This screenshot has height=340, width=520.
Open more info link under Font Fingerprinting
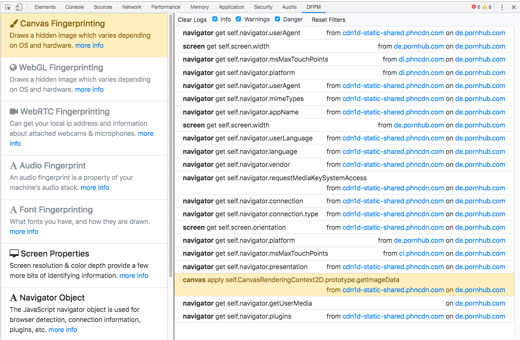coord(24,231)
